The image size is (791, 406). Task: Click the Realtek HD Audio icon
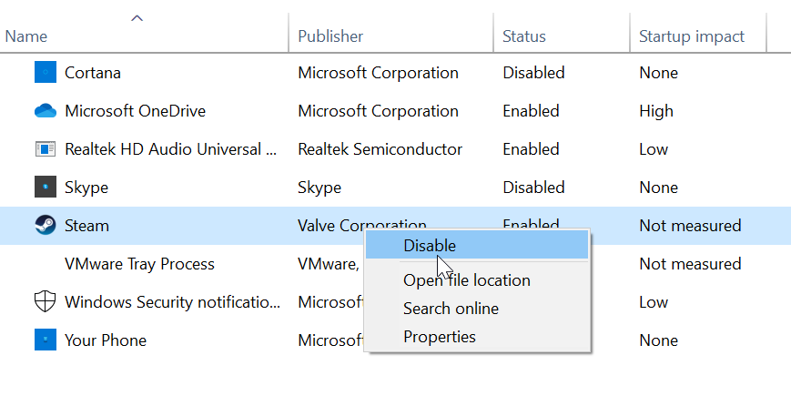46,148
